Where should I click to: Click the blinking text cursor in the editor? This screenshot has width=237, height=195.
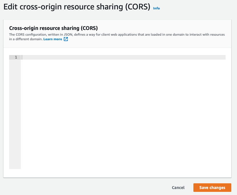[x=22, y=57]
